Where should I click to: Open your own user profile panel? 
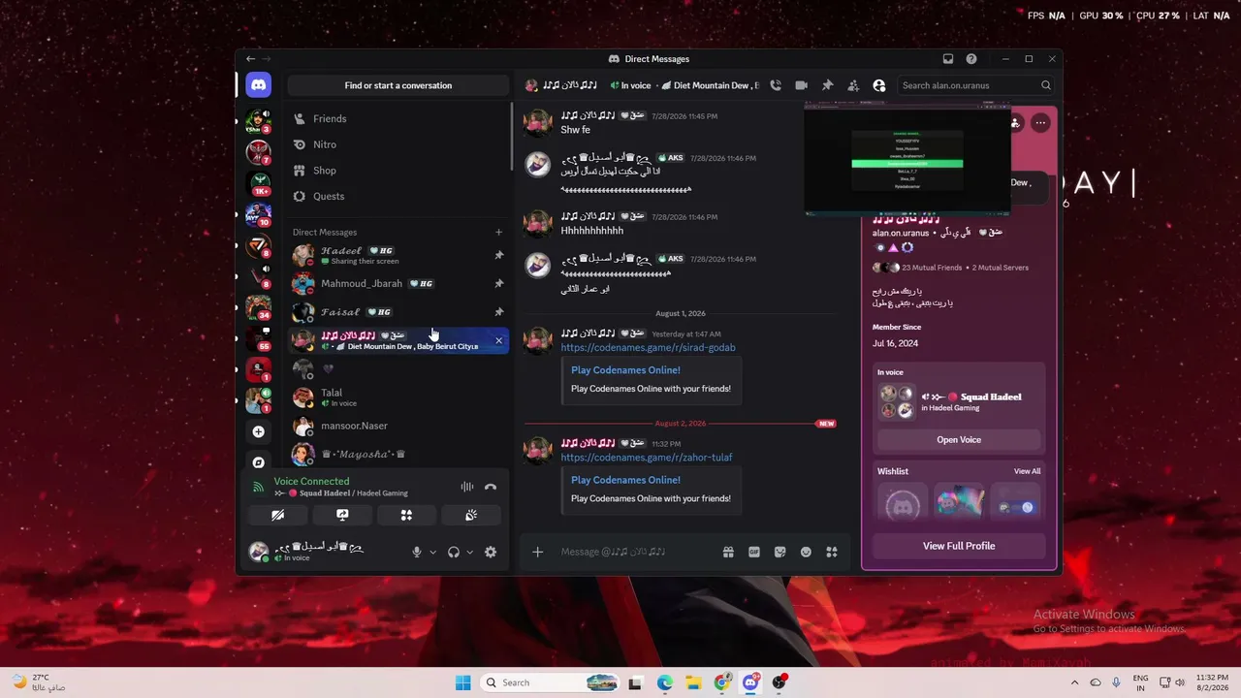320,552
